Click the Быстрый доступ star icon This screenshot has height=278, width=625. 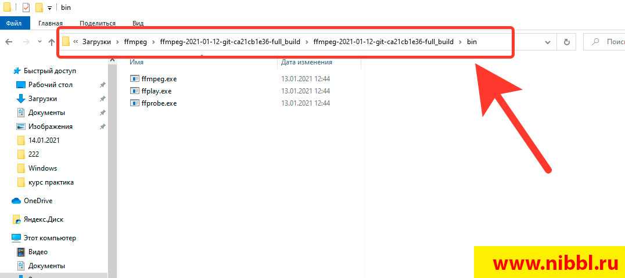16,71
